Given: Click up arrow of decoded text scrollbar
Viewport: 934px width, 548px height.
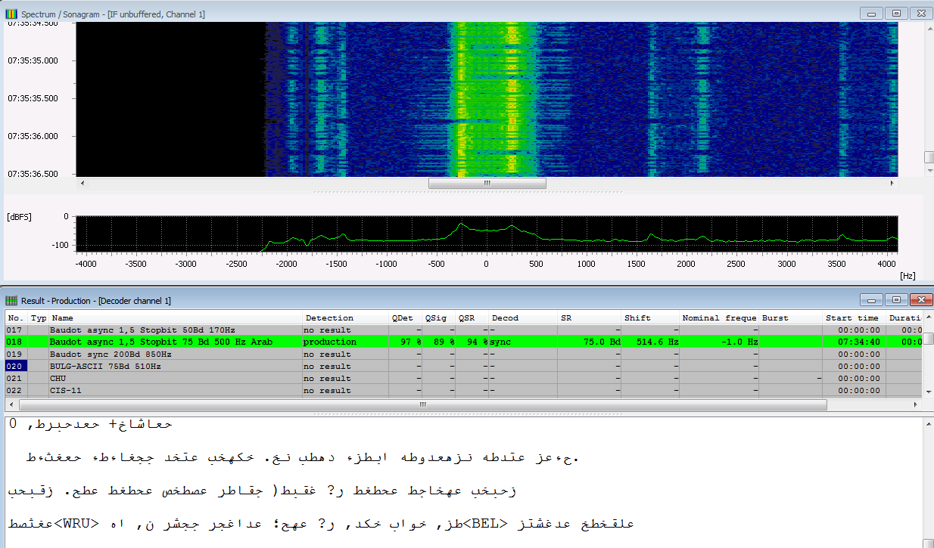Looking at the screenshot, I should 928,424.
